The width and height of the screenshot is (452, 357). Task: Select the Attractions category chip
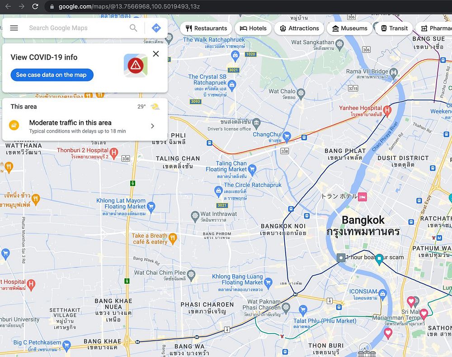click(299, 29)
